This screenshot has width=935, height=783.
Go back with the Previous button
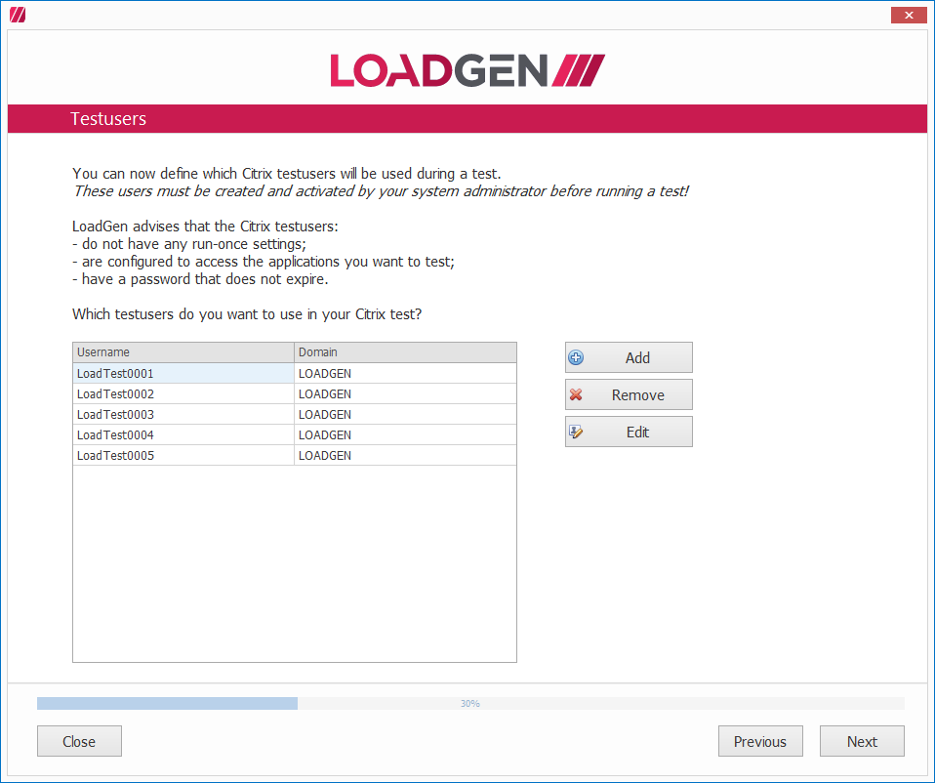(759, 741)
